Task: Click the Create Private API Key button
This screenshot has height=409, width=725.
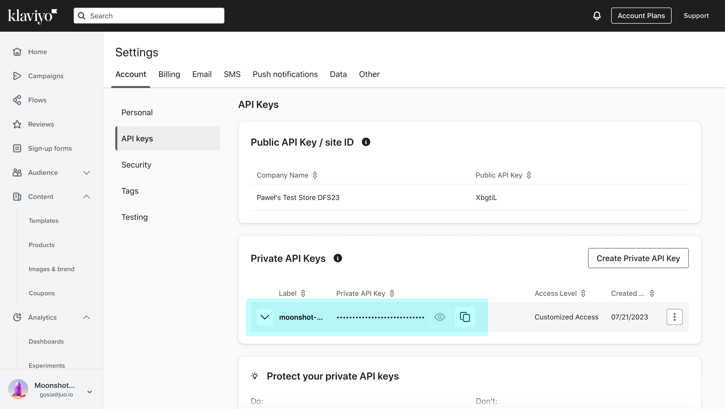Action: 638,258
